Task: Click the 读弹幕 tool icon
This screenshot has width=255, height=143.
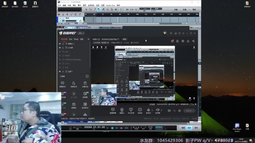Action: (x=85, y=95)
